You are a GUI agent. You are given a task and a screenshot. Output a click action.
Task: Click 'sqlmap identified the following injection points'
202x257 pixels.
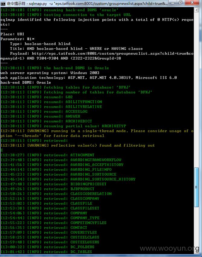pyautogui.click(x=97, y=22)
